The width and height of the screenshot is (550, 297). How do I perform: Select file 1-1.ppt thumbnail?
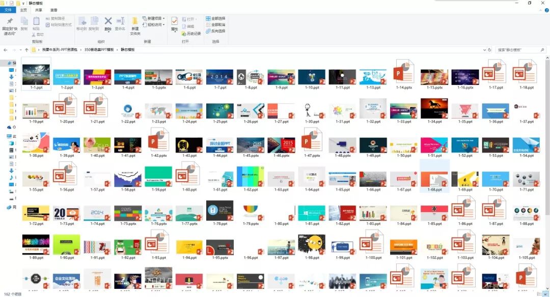point(36,74)
